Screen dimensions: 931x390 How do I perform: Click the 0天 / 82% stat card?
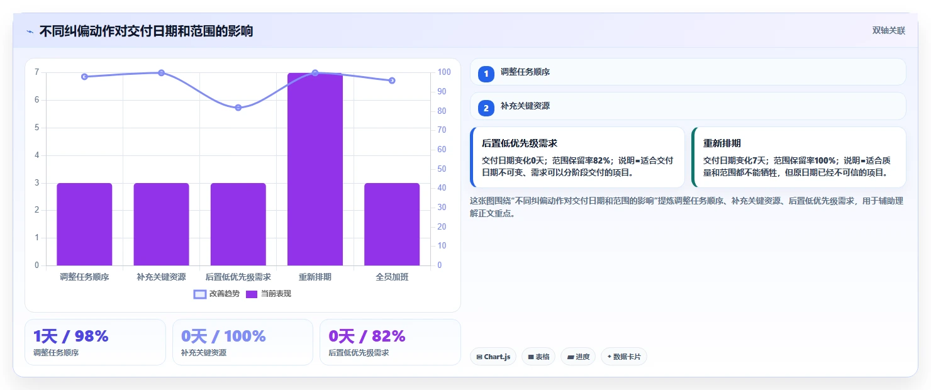(x=390, y=342)
